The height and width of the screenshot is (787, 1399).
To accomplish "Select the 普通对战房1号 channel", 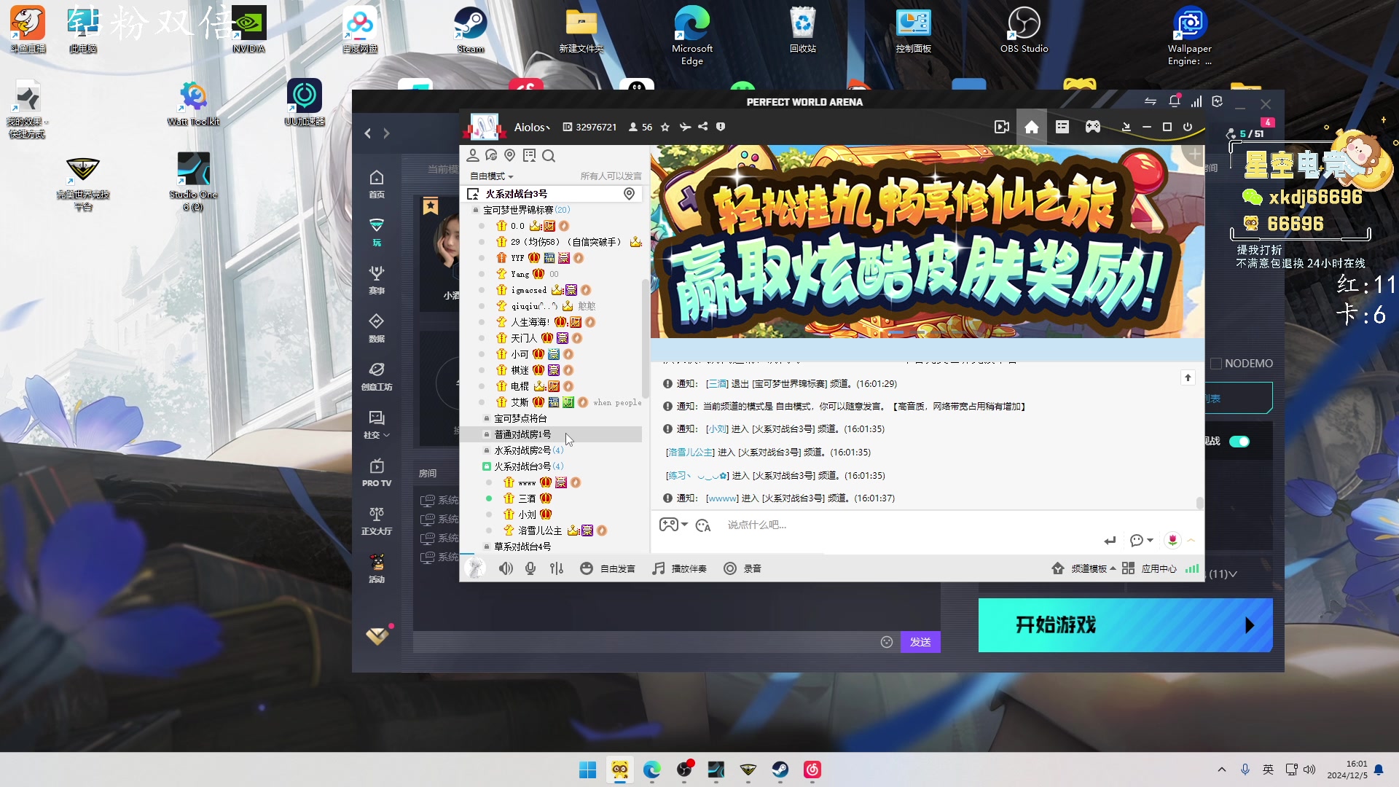I will [x=522, y=434].
